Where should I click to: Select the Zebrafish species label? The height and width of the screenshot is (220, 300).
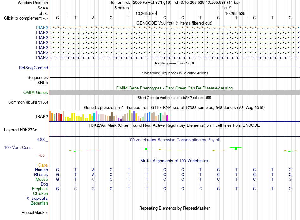[39, 203]
